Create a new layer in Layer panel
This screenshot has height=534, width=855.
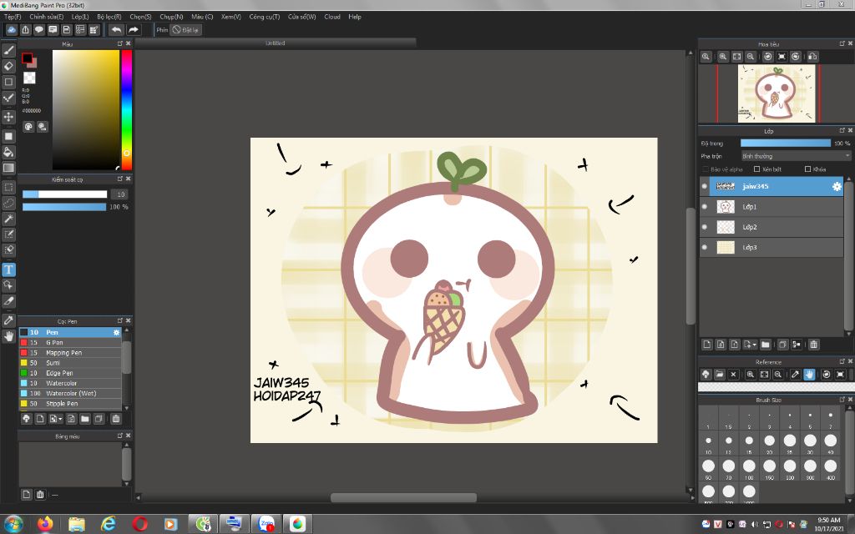(x=707, y=345)
